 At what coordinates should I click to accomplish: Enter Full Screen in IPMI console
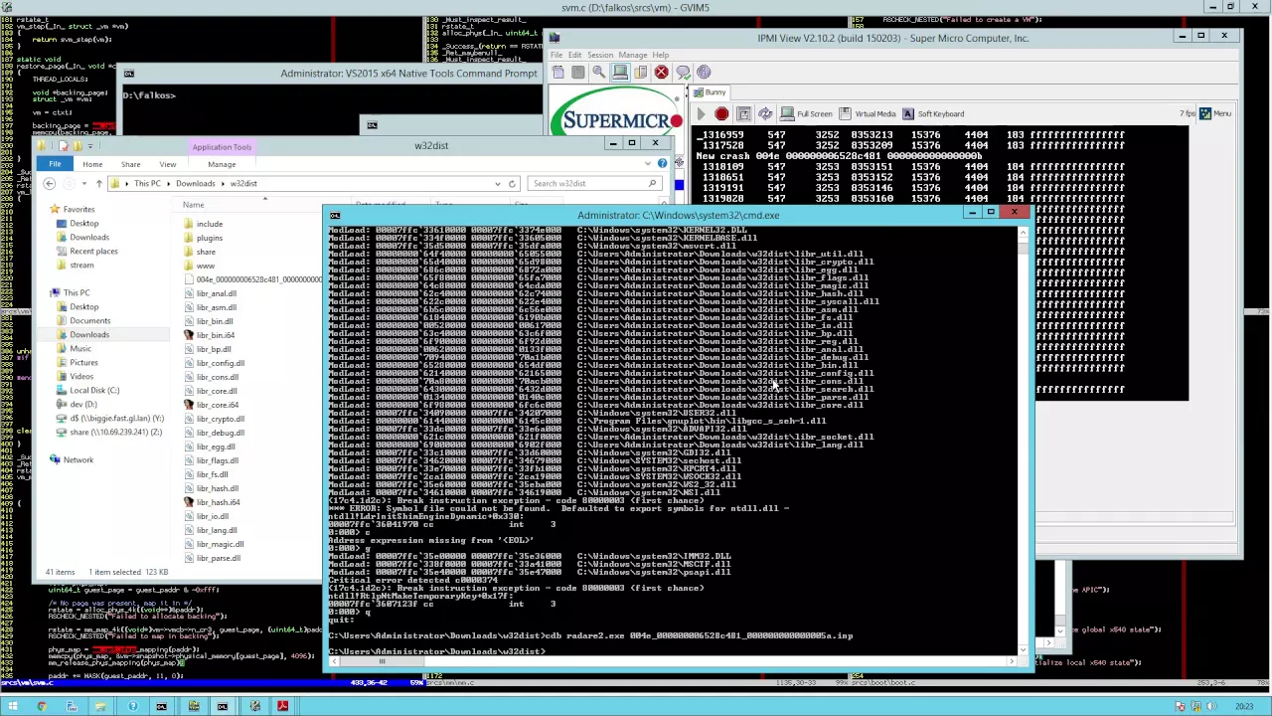pyautogui.click(x=806, y=114)
